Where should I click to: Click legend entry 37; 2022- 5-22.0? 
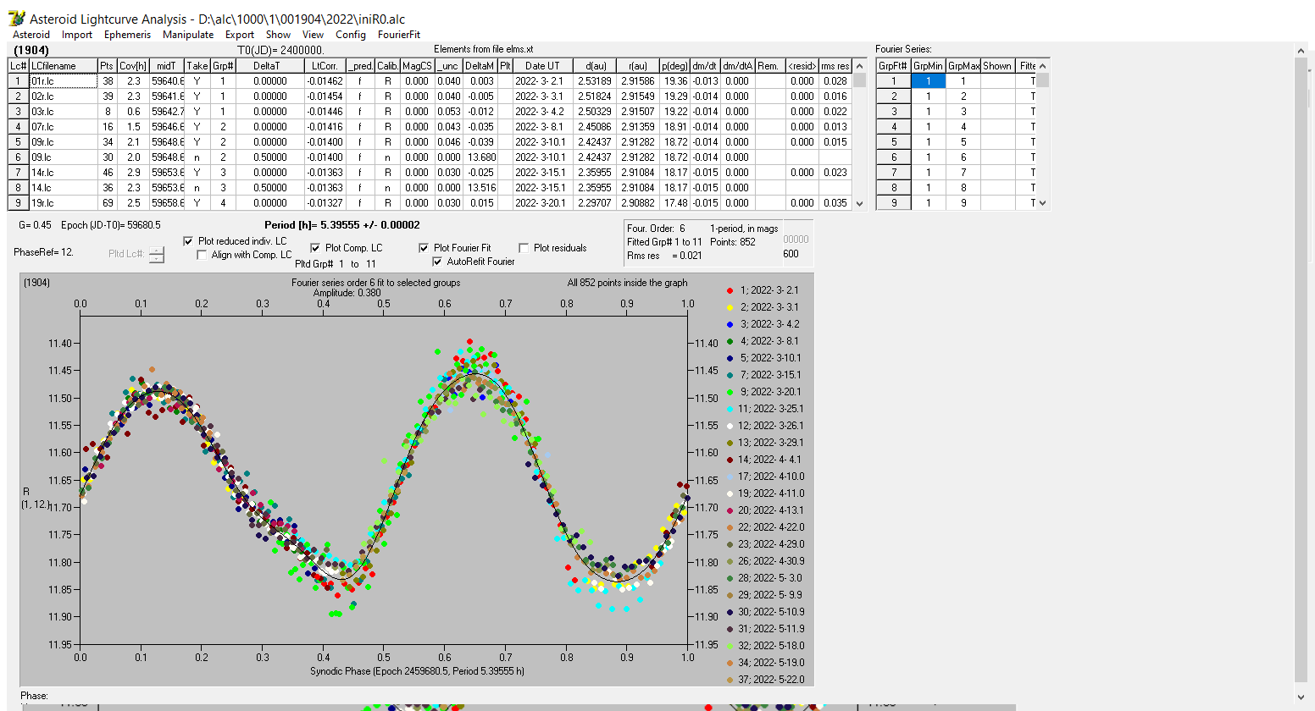click(765, 680)
